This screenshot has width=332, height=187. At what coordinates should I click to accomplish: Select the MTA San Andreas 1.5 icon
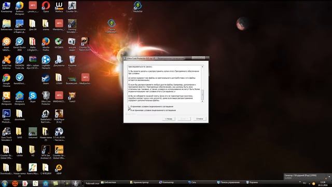point(46,152)
